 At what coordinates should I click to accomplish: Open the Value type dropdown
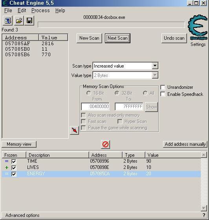point(155,75)
